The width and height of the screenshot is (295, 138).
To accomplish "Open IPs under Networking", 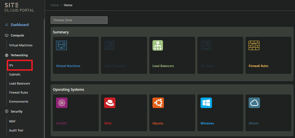I will [11, 65].
